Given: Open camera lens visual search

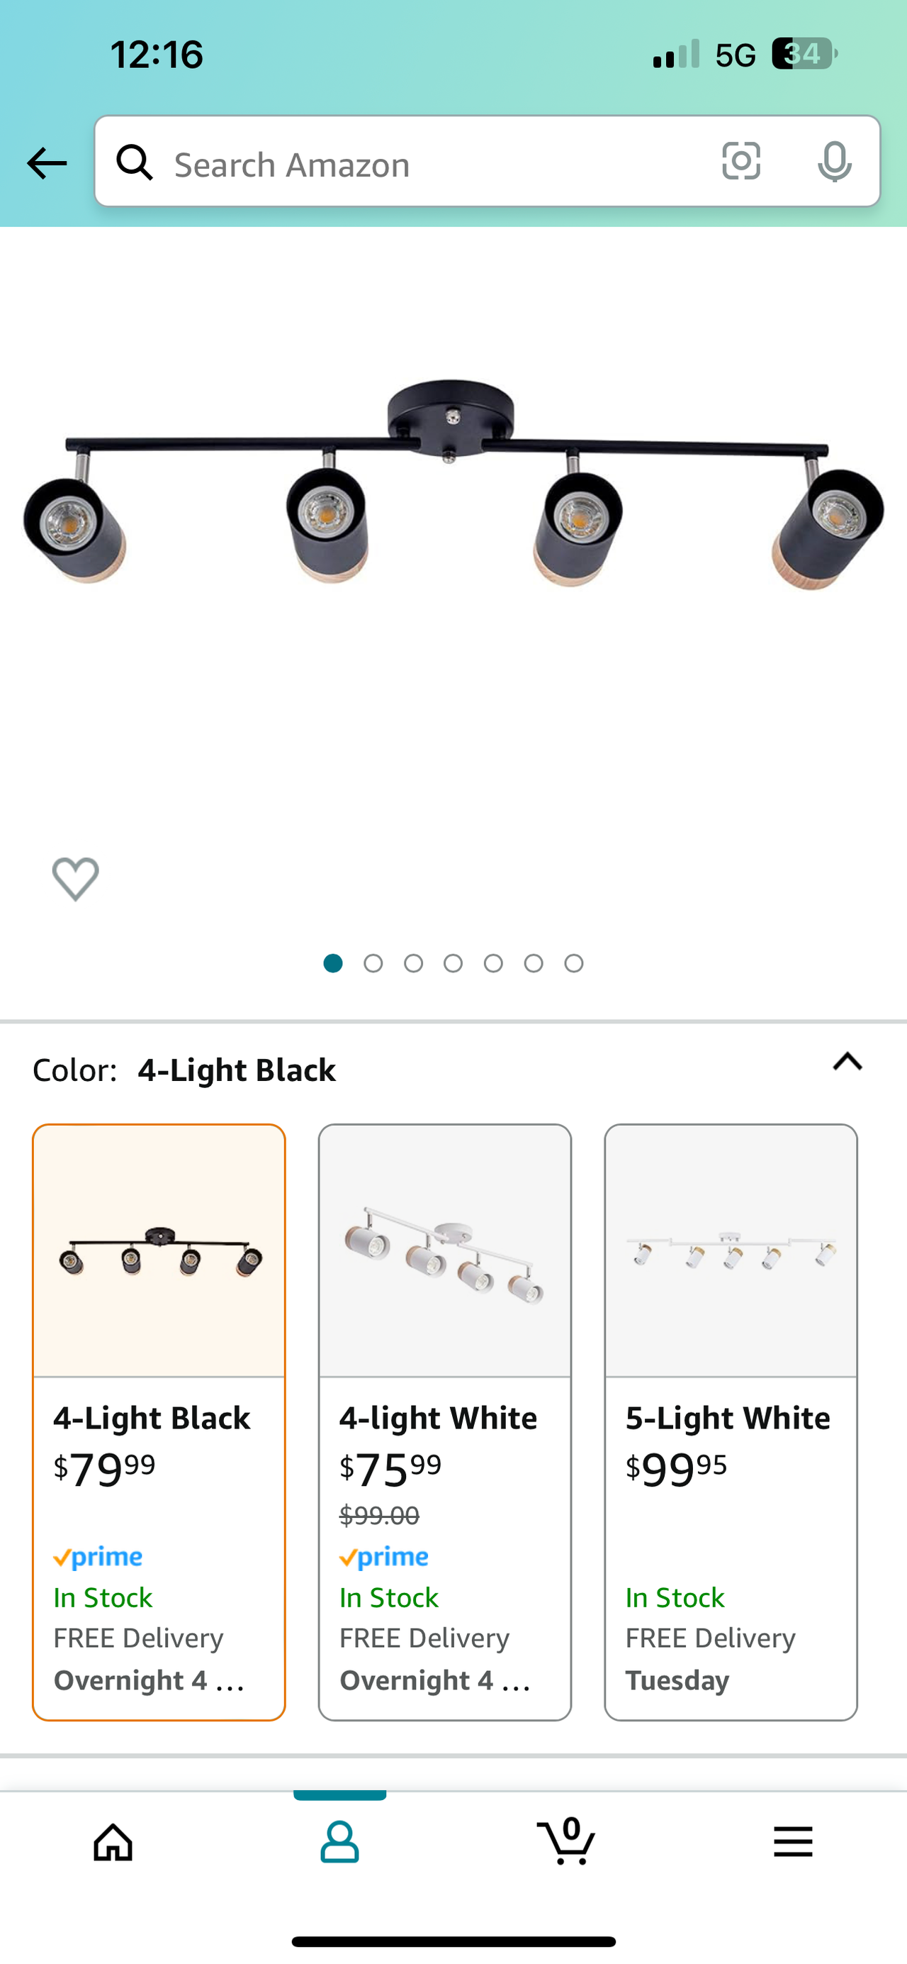Looking at the screenshot, I should point(741,162).
